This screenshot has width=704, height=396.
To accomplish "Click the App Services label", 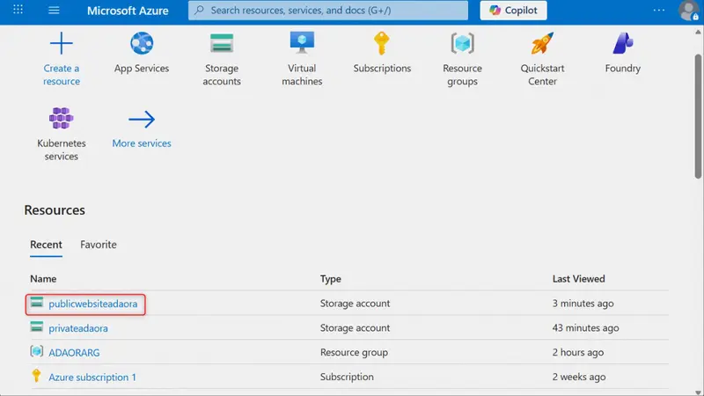I will coord(142,69).
